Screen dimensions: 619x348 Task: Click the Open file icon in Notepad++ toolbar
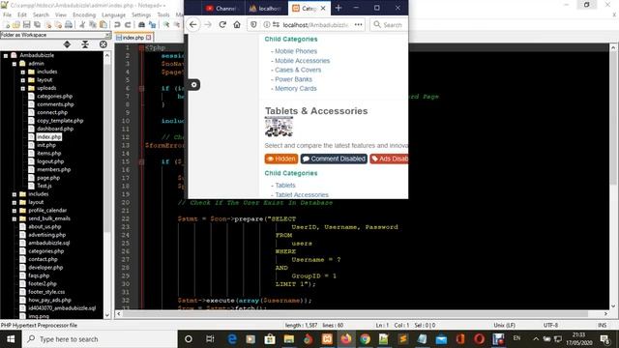16,24
